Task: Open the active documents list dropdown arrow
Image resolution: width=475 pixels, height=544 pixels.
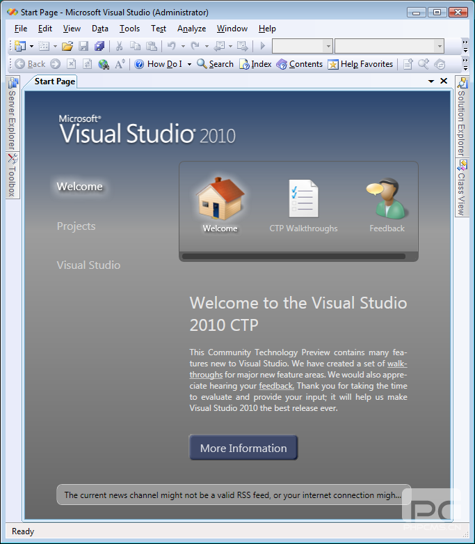Action: [431, 81]
